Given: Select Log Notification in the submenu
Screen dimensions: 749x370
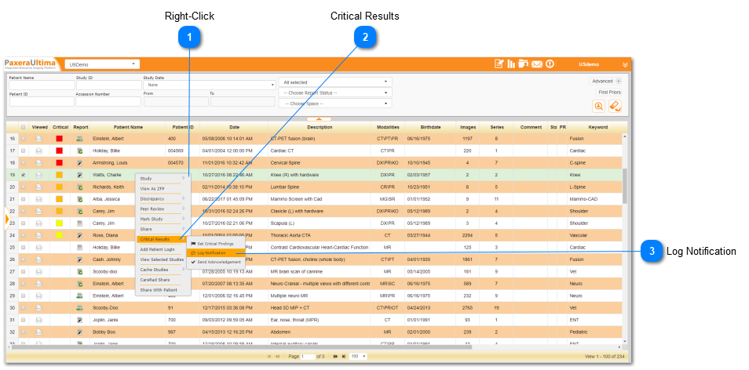Looking at the screenshot, I should tap(216, 253).
